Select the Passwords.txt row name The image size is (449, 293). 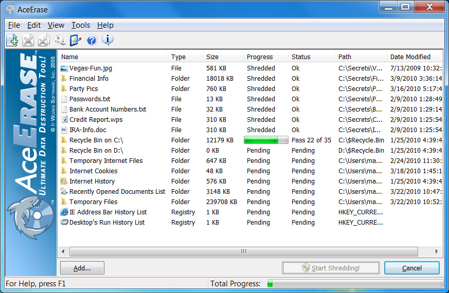tap(89, 99)
